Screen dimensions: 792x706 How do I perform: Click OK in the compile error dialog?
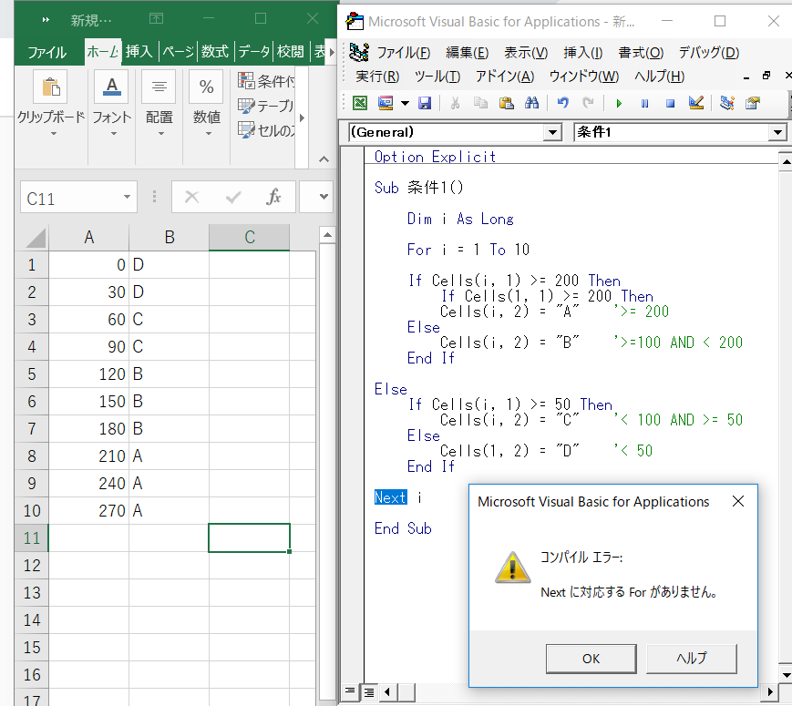click(591, 659)
